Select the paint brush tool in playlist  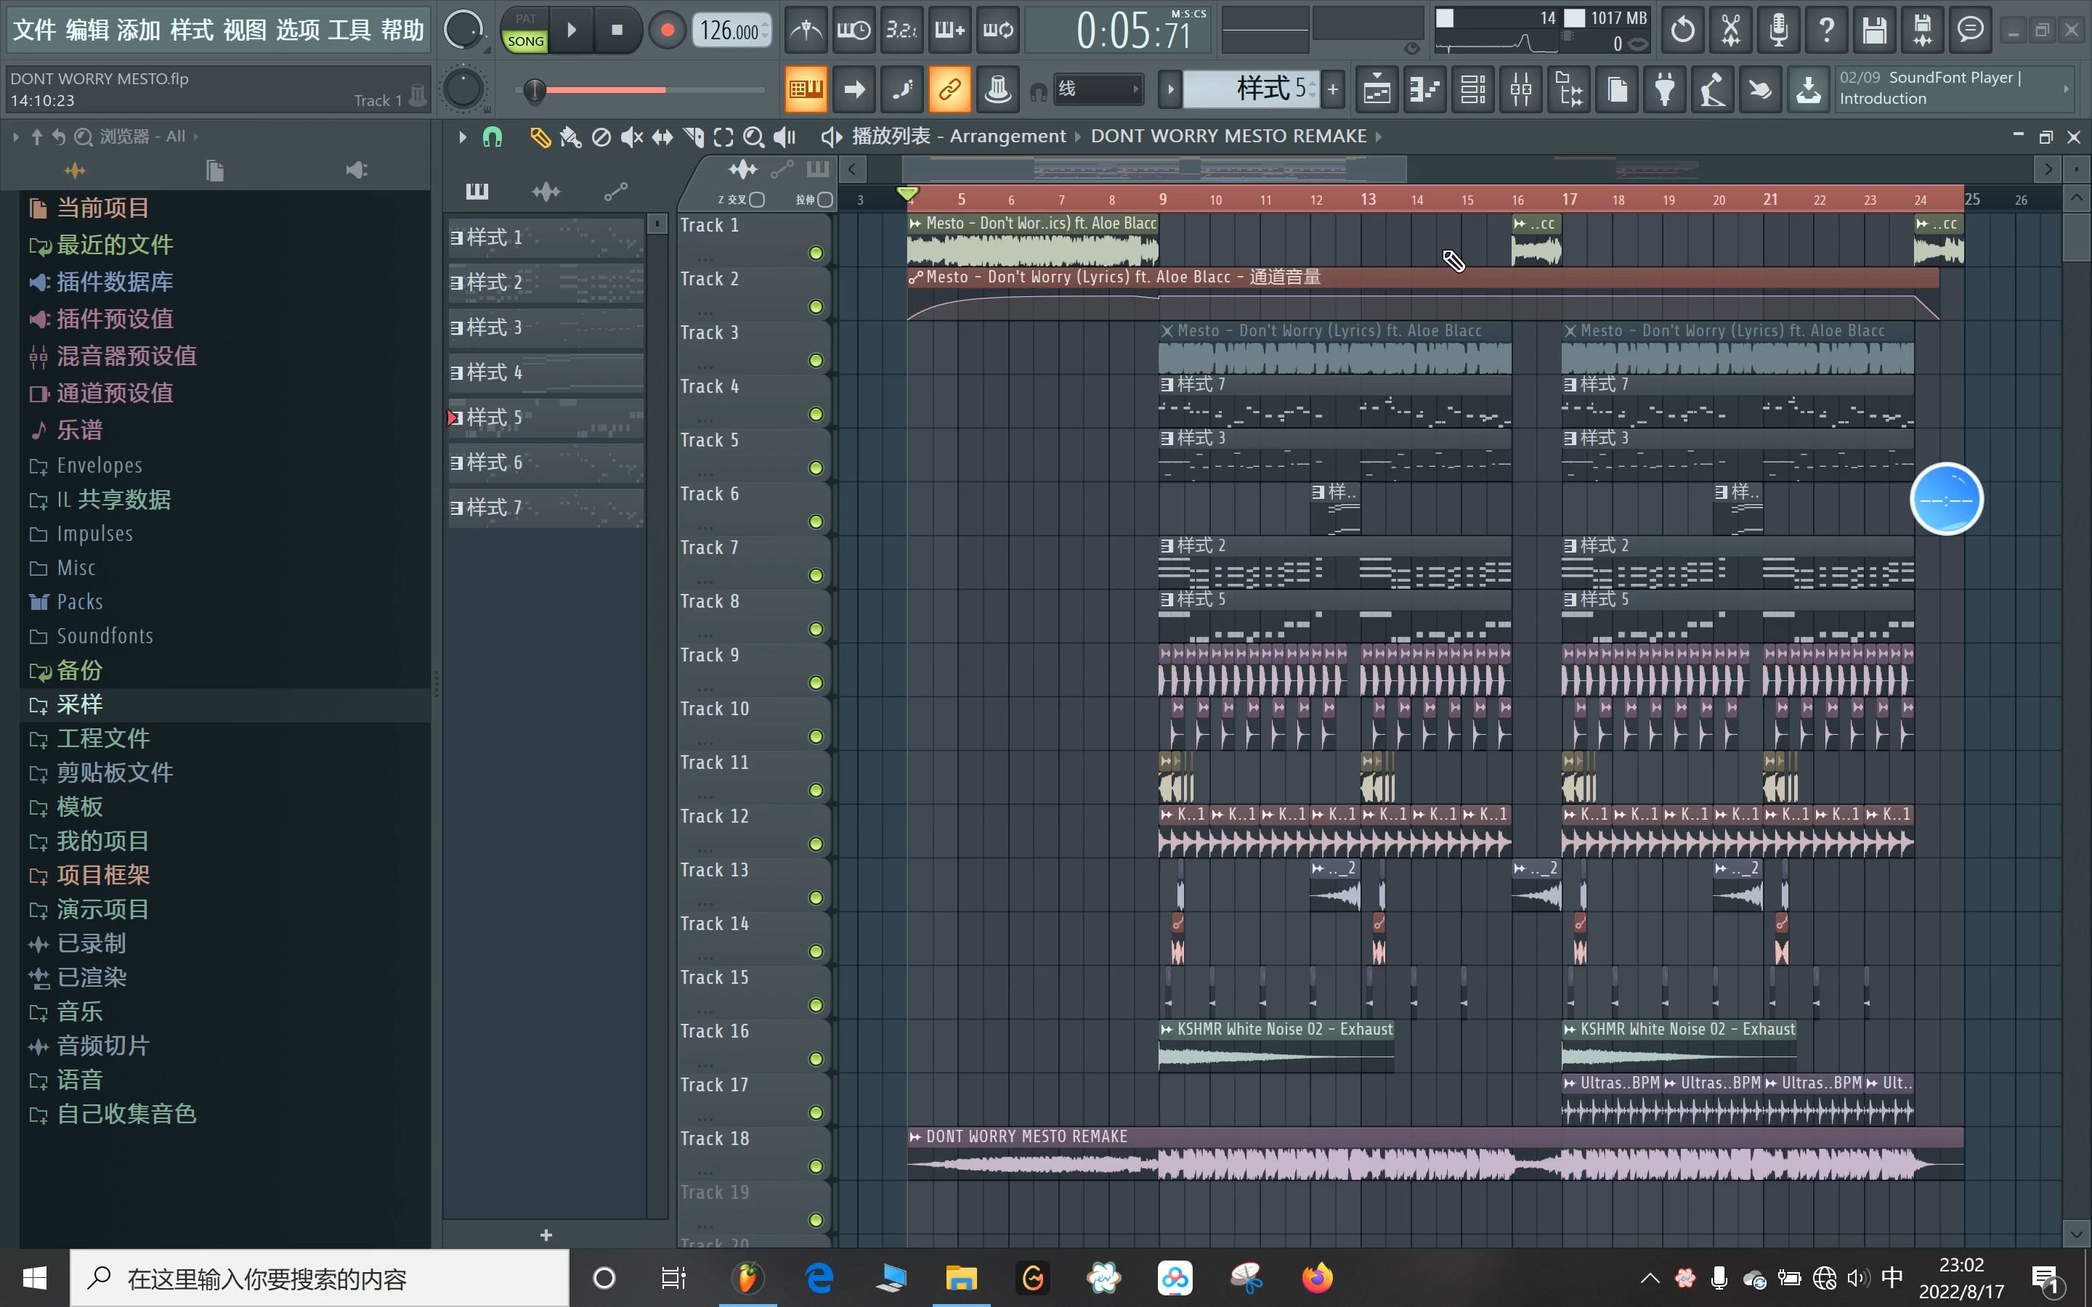[x=570, y=137]
